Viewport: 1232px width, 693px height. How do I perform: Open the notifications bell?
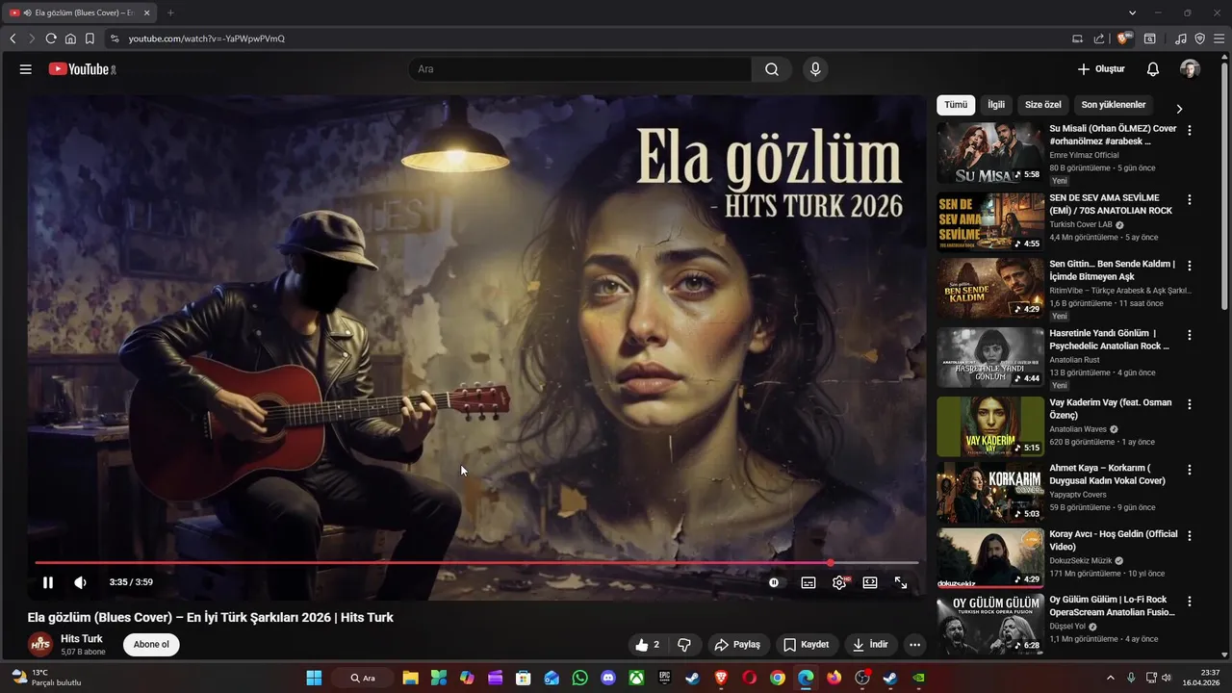(1153, 69)
